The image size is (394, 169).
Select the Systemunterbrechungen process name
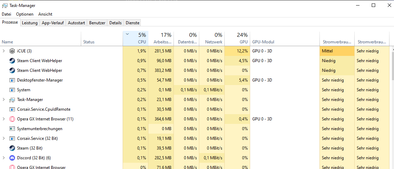click(x=40, y=129)
